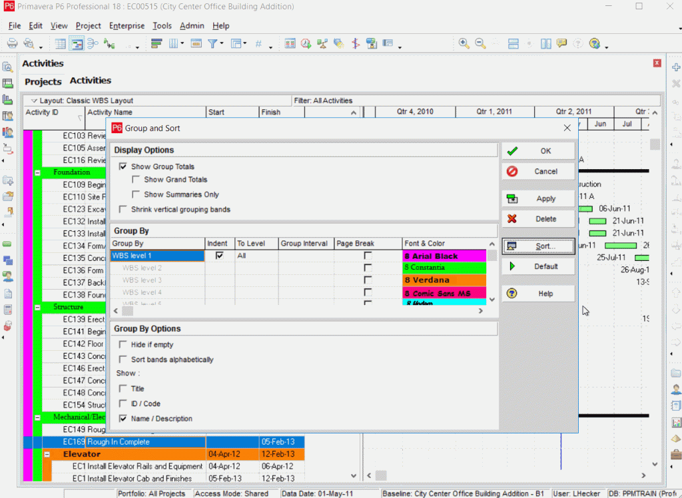
Task: Click Resource Usage Profile icon in left sidebar
Action: click(7, 132)
